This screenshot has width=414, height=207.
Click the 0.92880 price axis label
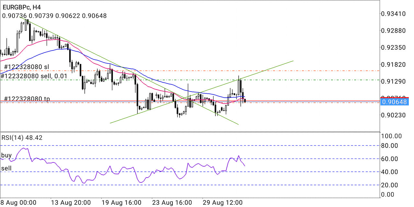point(393,31)
